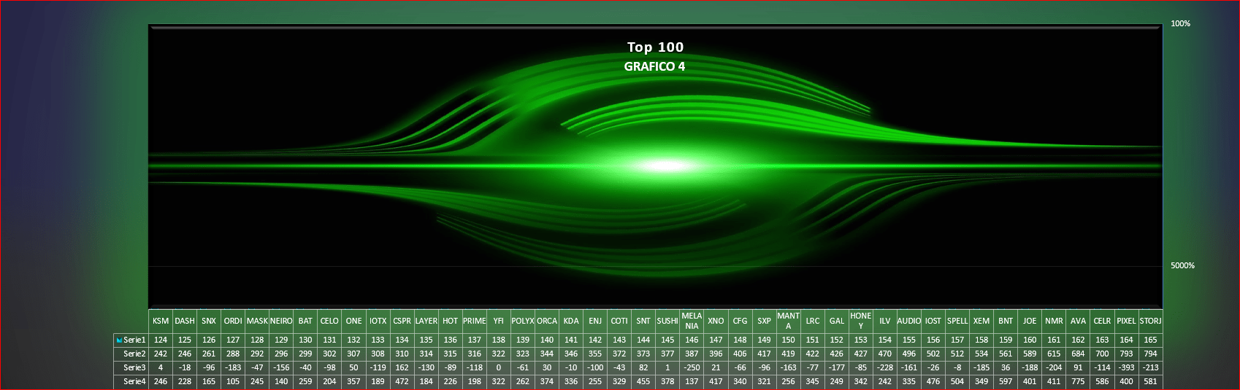Select the Serie1 row label
1240x390 pixels.
pos(134,340)
